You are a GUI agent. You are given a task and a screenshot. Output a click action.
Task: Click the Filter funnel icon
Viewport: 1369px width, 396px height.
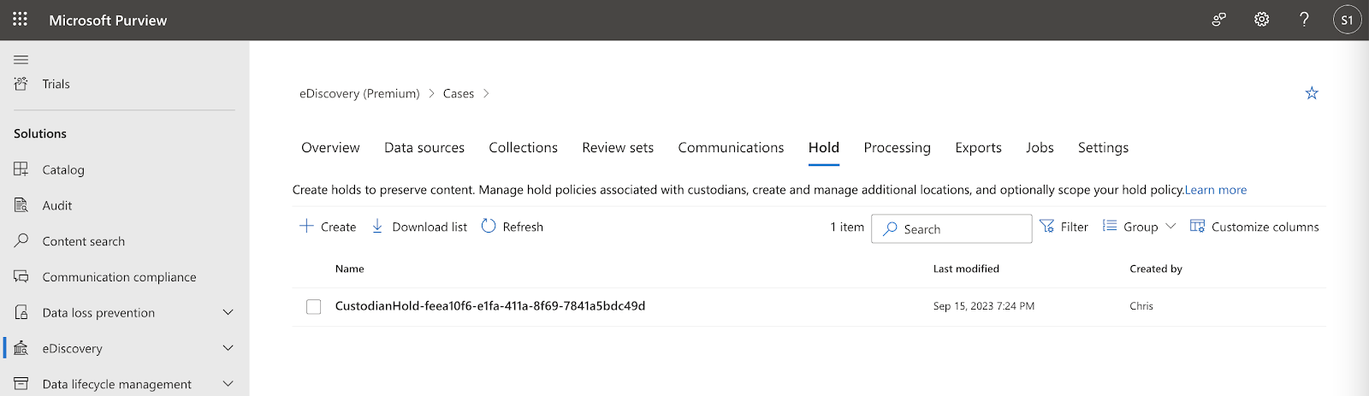tap(1046, 227)
